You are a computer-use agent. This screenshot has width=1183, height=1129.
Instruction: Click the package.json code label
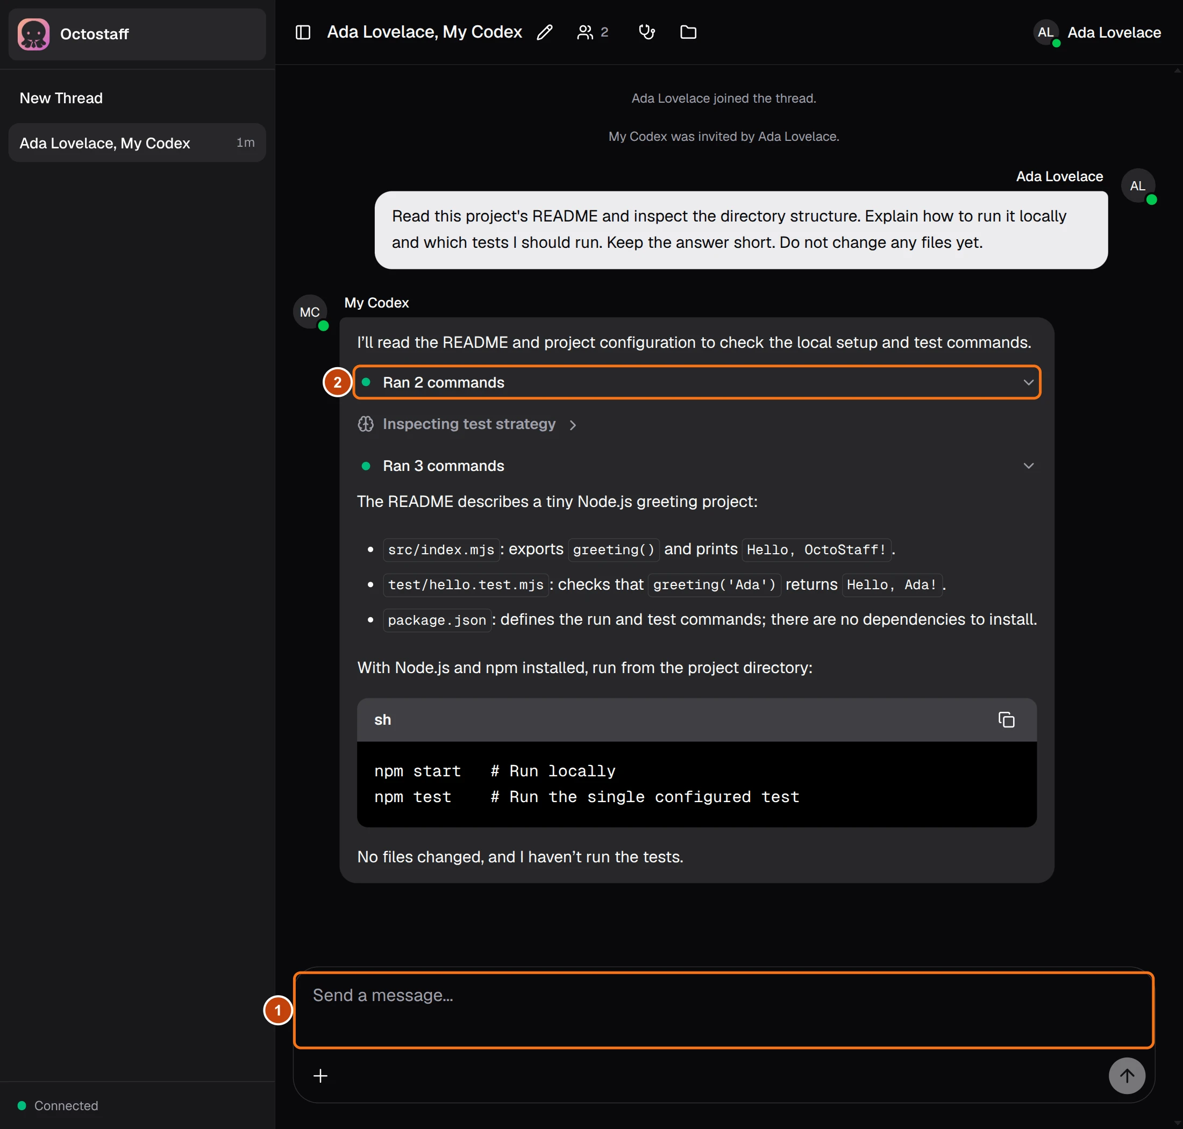click(x=437, y=620)
